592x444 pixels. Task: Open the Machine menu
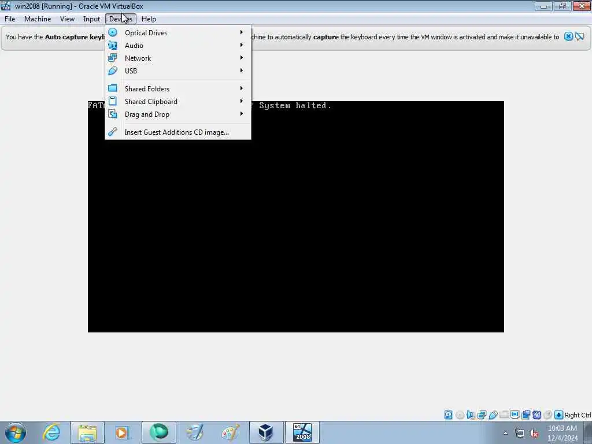click(x=38, y=19)
